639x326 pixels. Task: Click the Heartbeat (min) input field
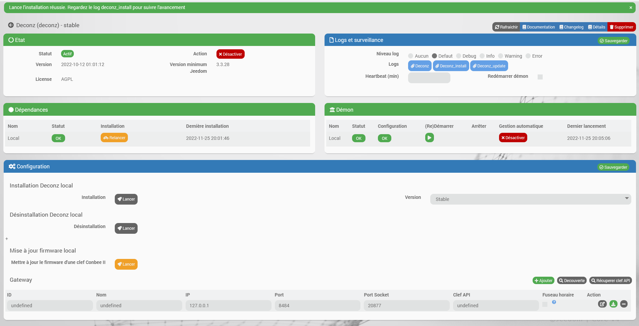click(x=429, y=78)
